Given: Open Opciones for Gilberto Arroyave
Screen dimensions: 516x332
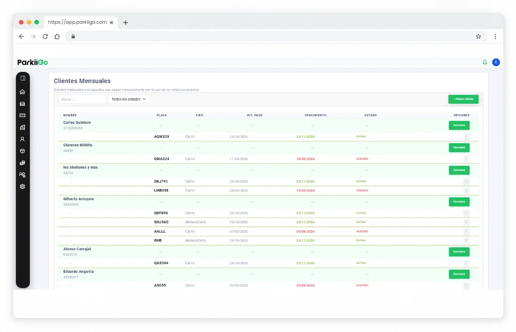Looking at the screenshot, I should [x=459, y=202].
